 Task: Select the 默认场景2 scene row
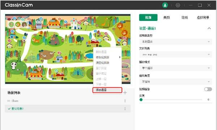(x=68, y=109)
